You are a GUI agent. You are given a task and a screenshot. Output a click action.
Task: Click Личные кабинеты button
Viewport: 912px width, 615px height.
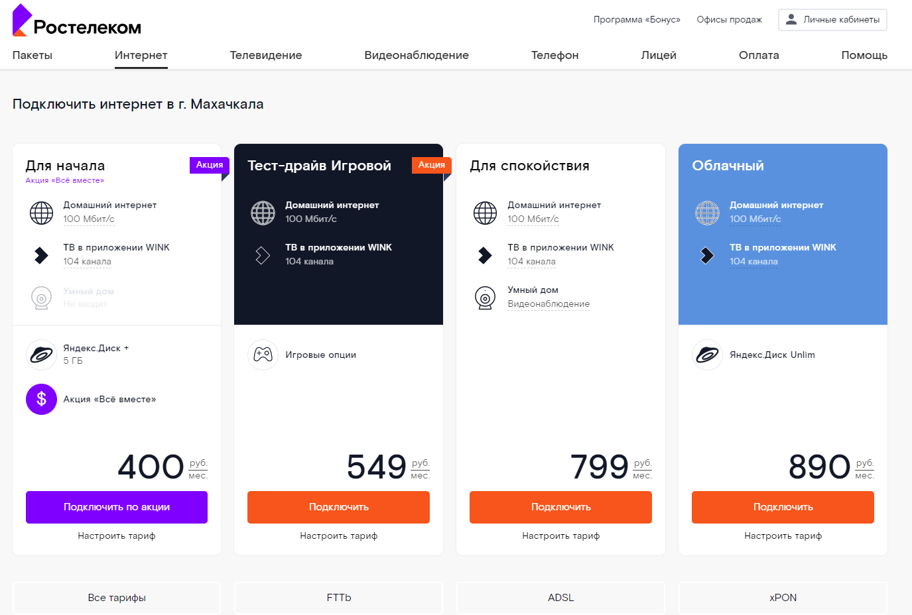(x=832, y=20)
